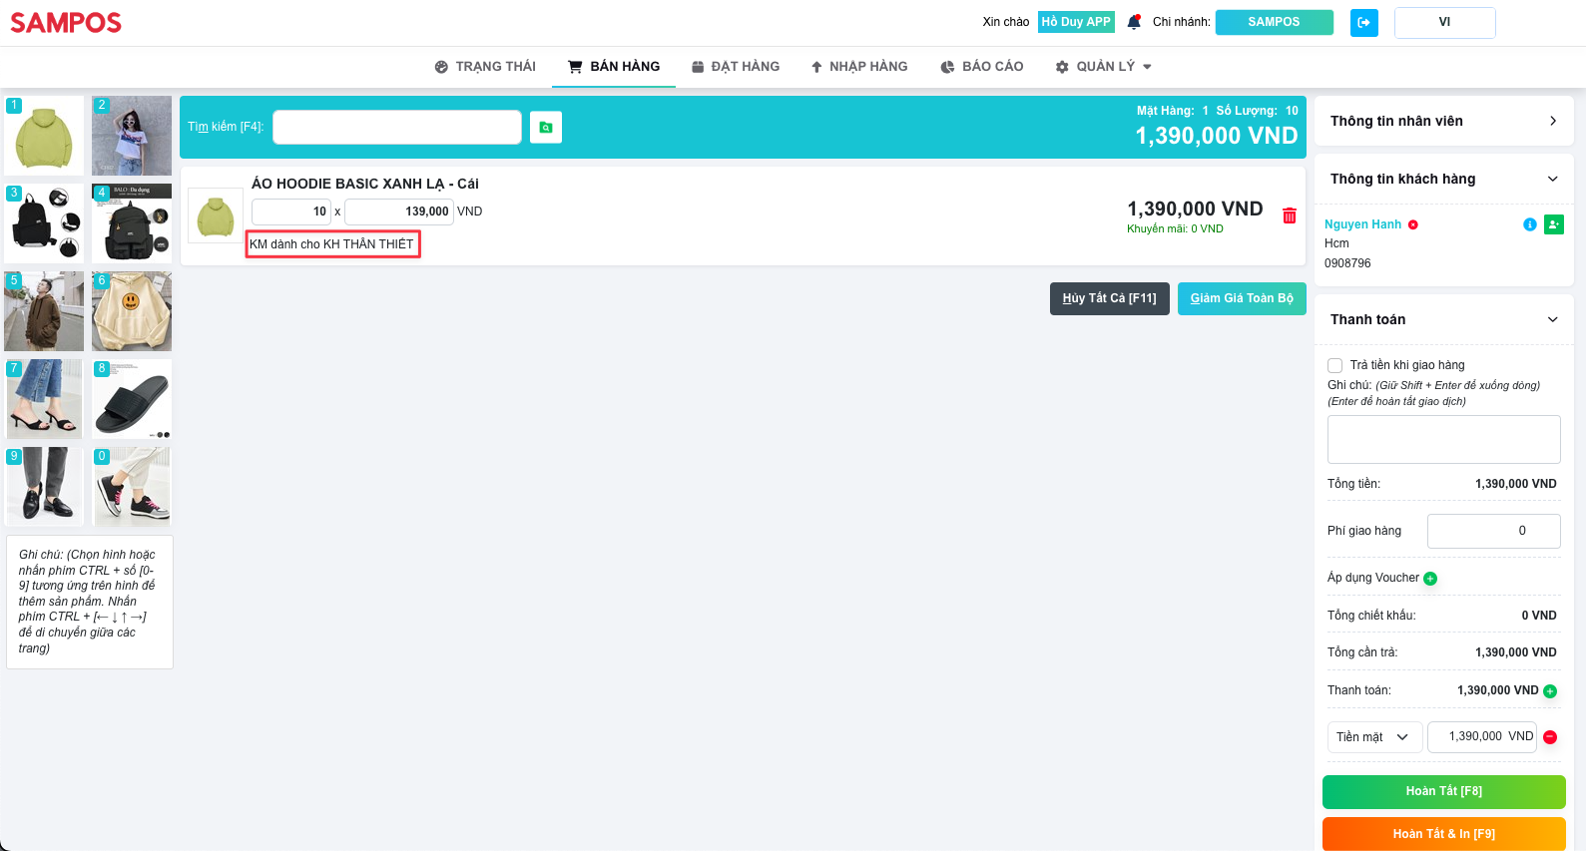This screenshot has height=851, width=1586.
Task: View customer info icon
Action: click(1529, 224)
